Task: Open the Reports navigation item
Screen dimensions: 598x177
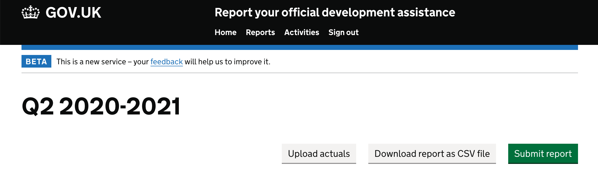Action: point(260,32)
